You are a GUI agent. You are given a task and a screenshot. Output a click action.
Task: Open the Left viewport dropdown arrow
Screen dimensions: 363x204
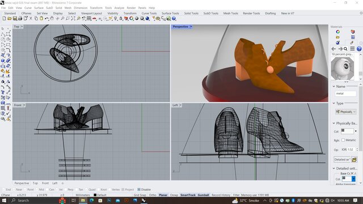180,105
